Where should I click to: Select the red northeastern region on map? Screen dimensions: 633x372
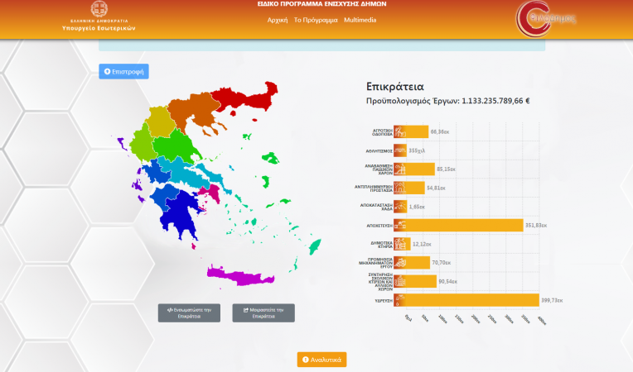point(249,101)
